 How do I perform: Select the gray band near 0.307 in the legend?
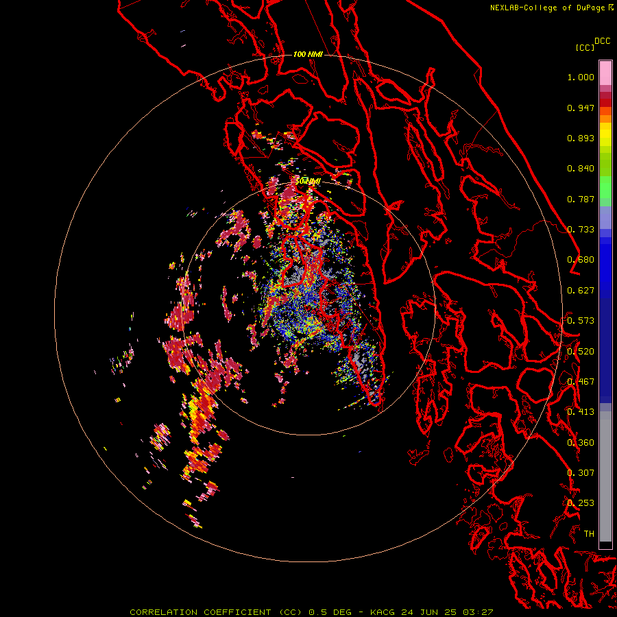605,476
